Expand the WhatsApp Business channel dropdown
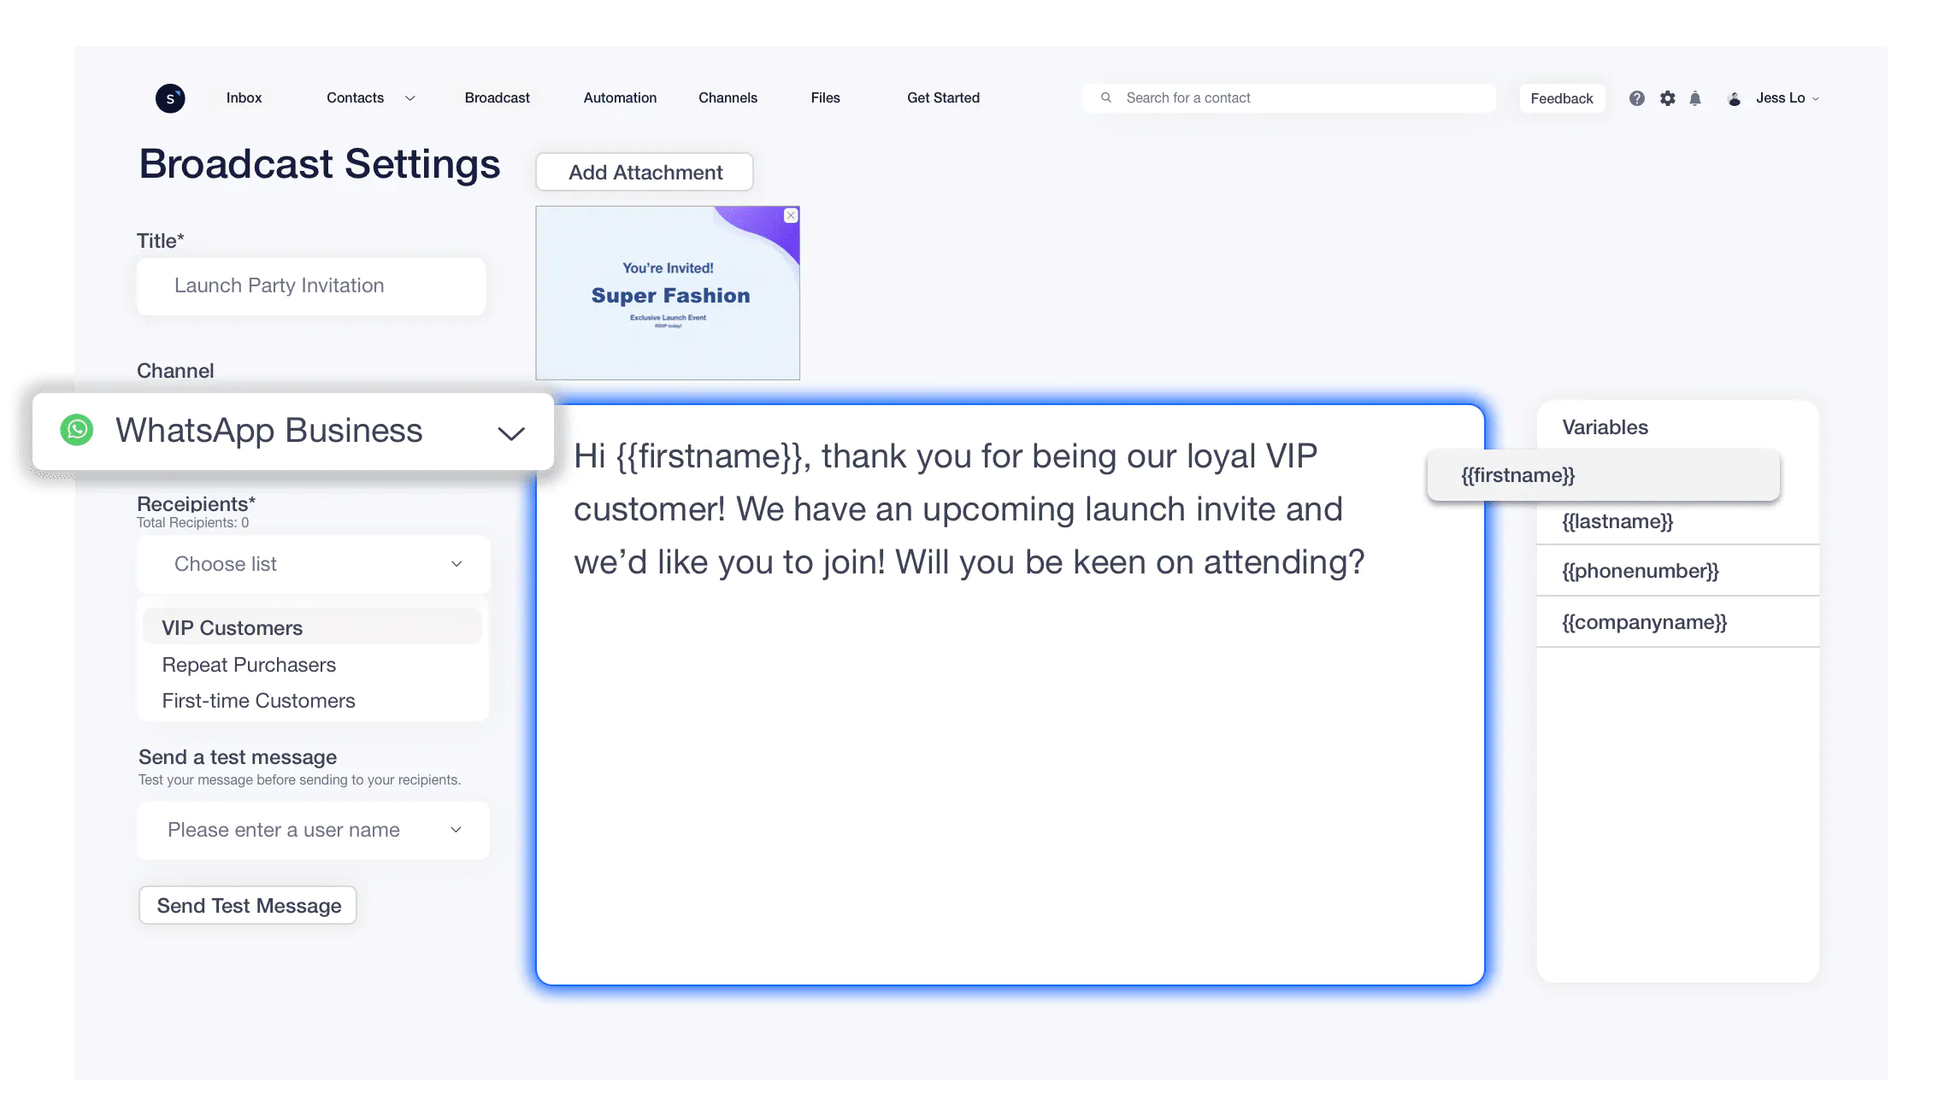The image size is (1956, 1111). (512, 432)
